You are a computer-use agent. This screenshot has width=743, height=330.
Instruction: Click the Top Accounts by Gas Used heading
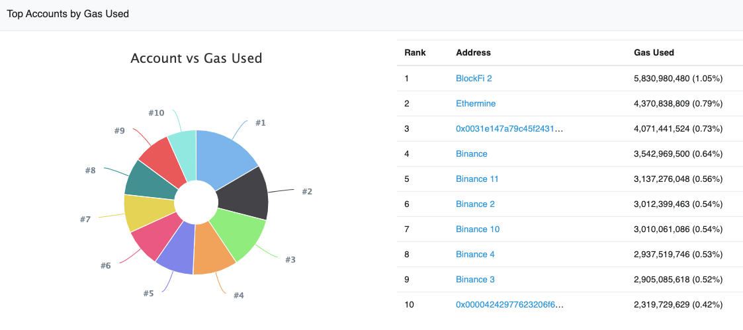point(67,14)
